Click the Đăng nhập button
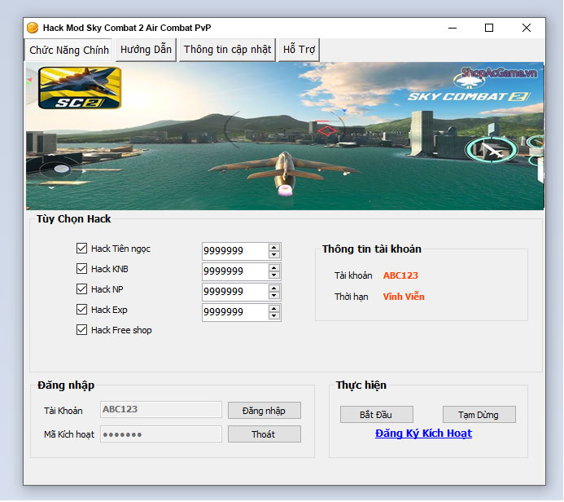564x502 pixels. pyautogui.click(x=265, y=411)
